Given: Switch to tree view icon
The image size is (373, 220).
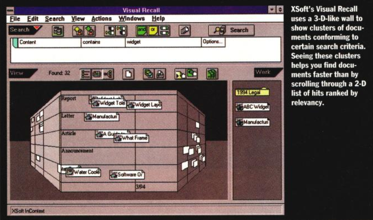Looking at the screenshot, I should [x=108, y=74].
